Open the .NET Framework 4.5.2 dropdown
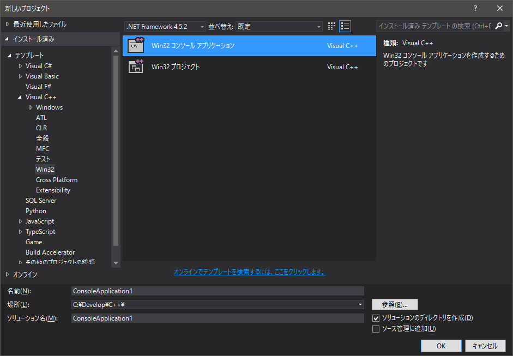This screenshot has width=513, height=356. click(x=165, y=27)
